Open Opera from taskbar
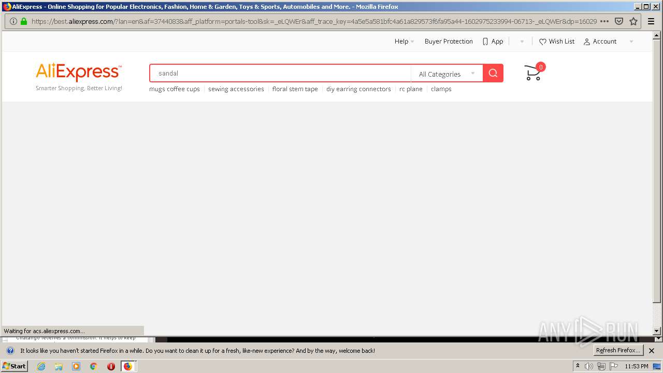This screenshot has height=373, width=663. coord(111,366)
